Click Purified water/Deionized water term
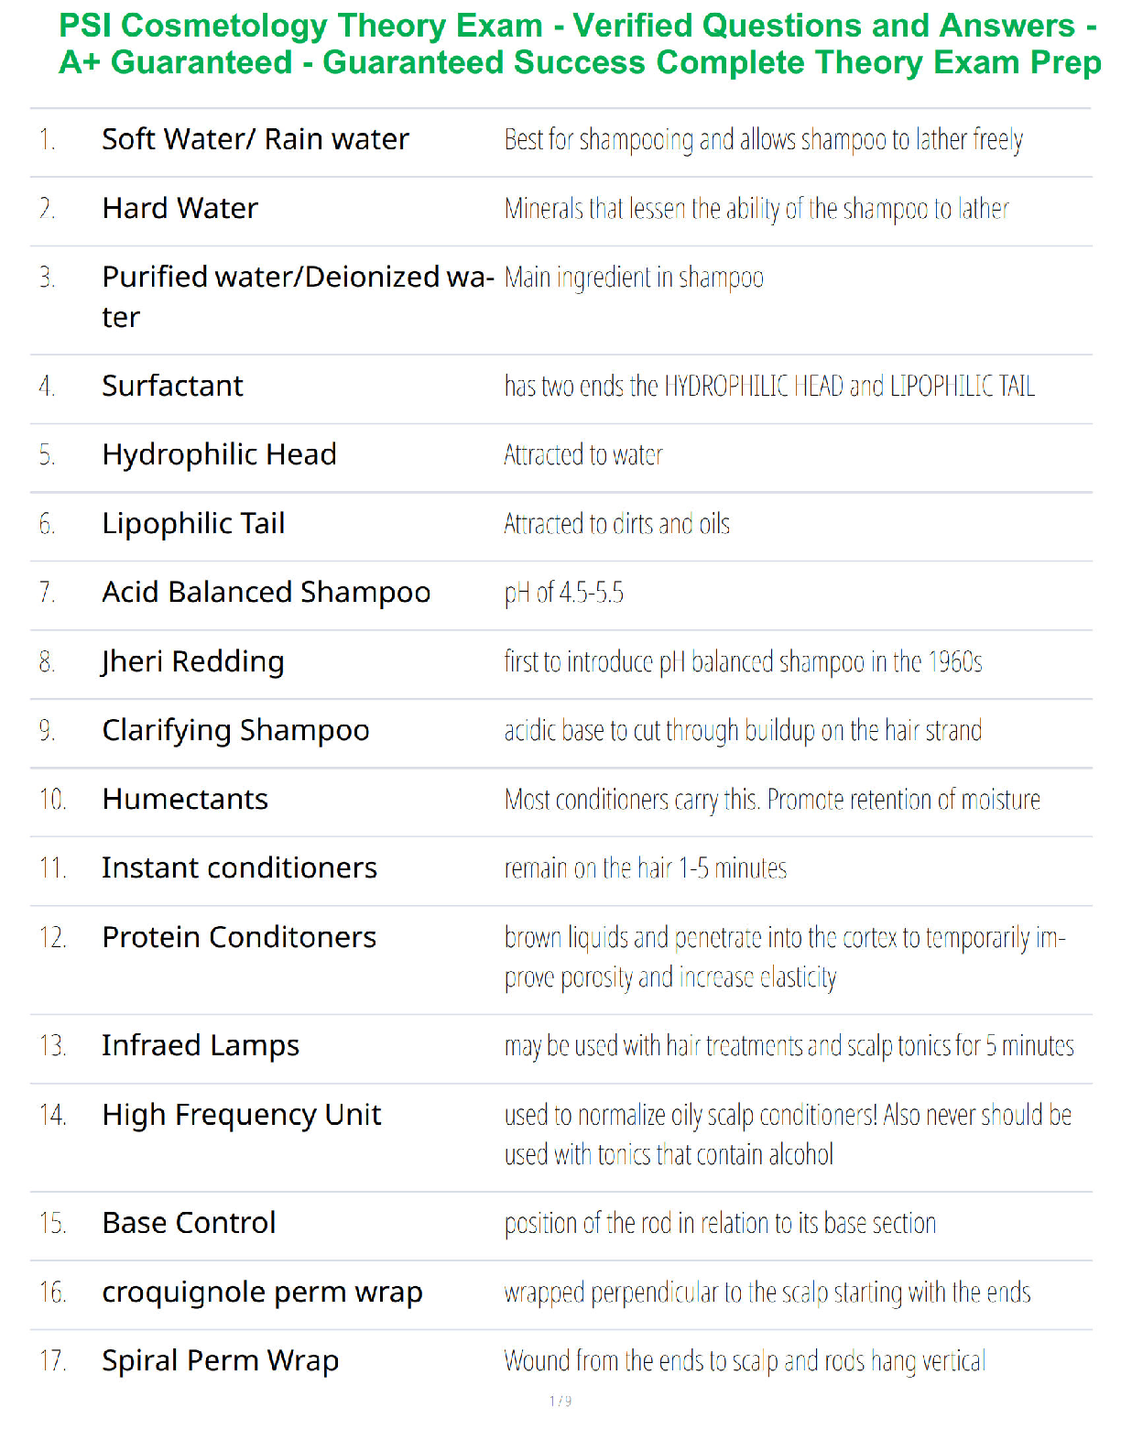This screenshot has height=1451, width=1121. (x=298, y=297)
